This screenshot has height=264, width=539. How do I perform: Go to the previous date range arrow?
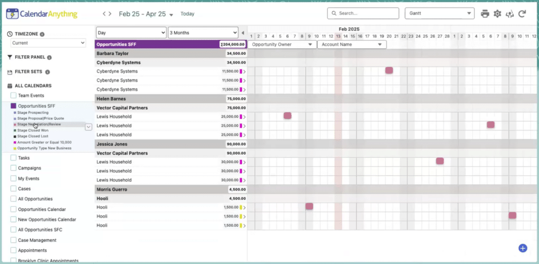click(104, 14)
